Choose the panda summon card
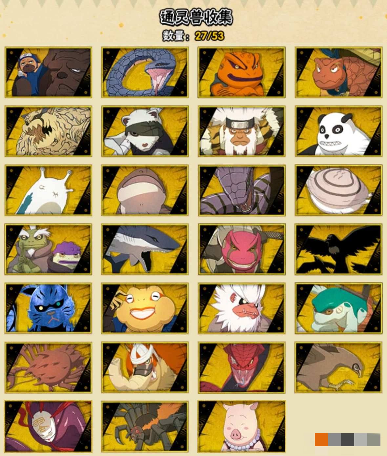The image size is (387, 456). click(338, 131)
